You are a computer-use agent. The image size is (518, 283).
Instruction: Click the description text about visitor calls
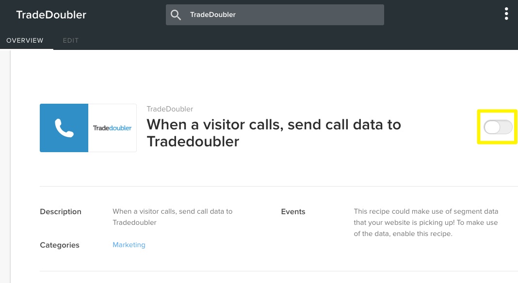coord(173,217)
